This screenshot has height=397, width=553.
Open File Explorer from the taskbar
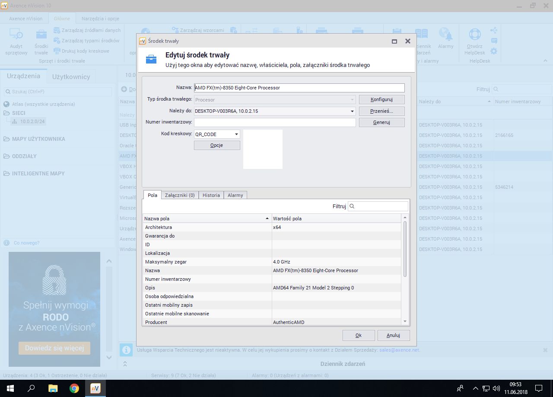(53, 388)
